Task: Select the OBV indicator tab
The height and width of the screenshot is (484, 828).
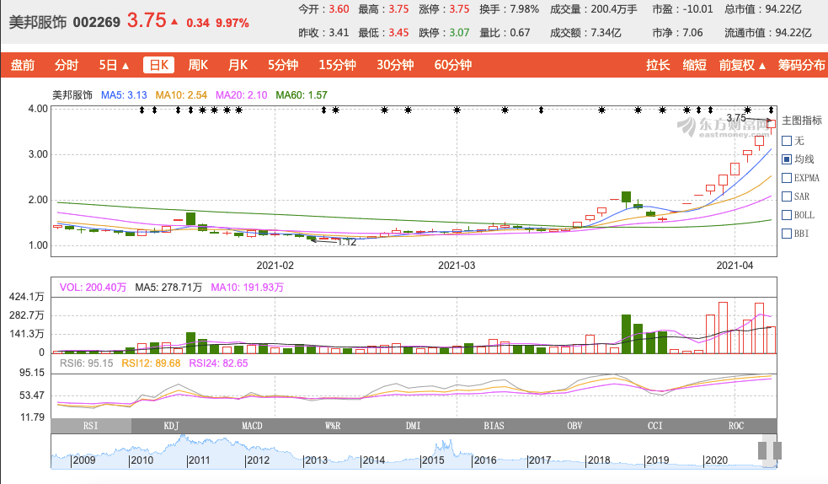Action: (574, 426)
